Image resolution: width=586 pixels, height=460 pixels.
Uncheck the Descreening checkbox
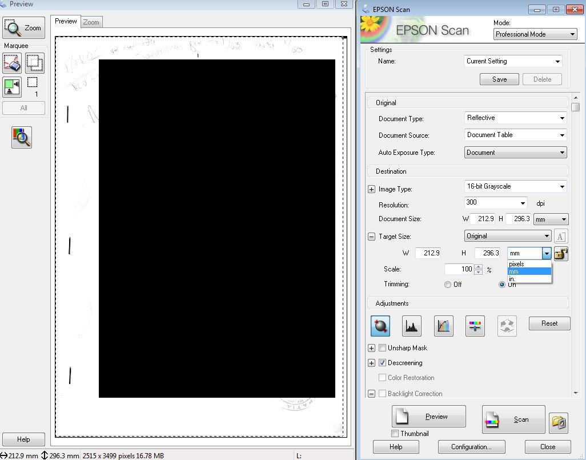(383, 363)
